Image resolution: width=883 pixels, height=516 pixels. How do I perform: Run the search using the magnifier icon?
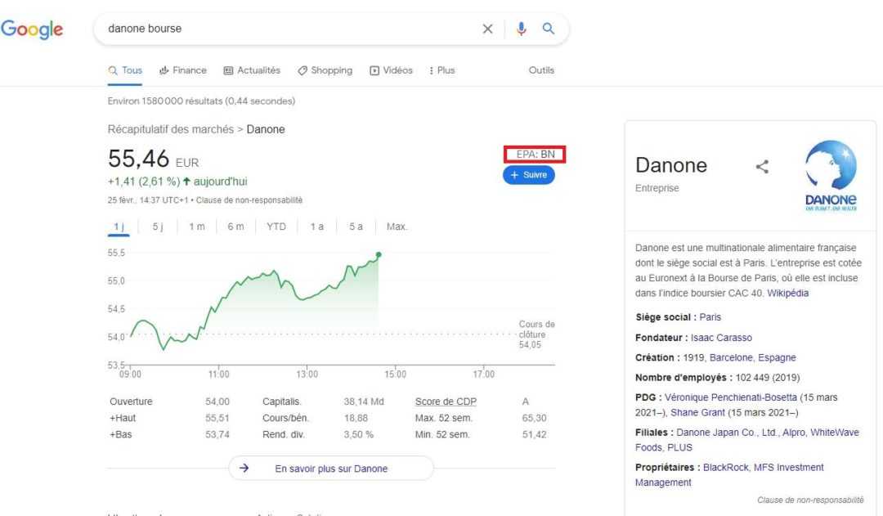(548, 29)
